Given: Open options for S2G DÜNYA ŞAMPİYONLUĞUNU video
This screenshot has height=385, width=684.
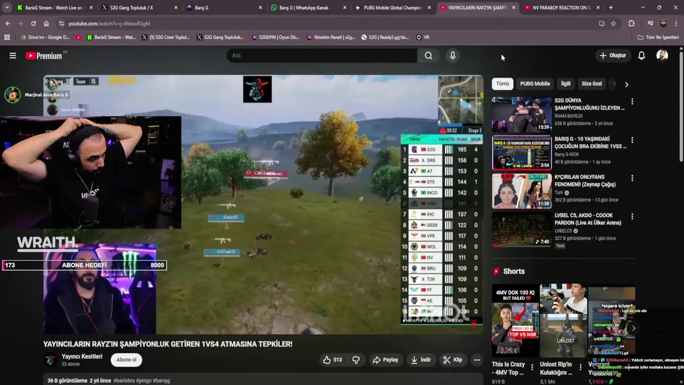Looking at the screenshot, I should pyautogui.click(x=632, y=102).
